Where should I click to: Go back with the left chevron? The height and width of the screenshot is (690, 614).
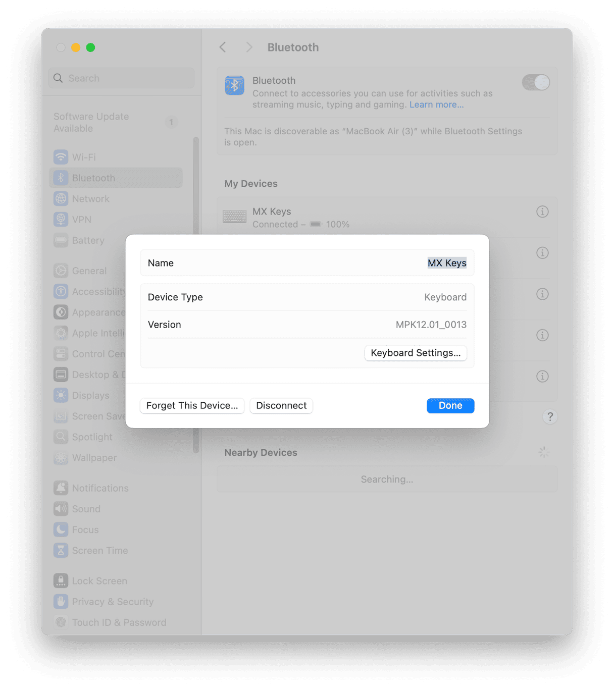click(223, 47)
